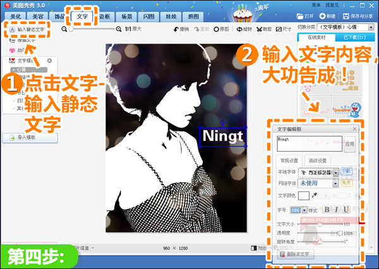Open the 常规设置 general settings tab
379x269 pixels.
point(289,160)
